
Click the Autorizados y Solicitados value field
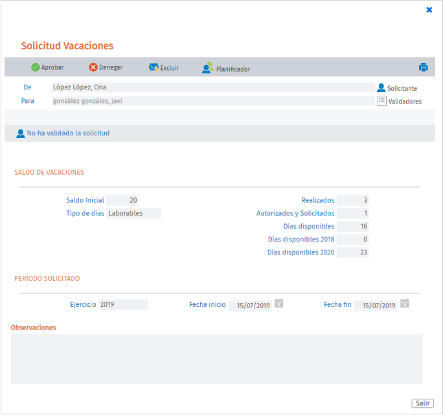pyautogui.click(x=352, y=213)
